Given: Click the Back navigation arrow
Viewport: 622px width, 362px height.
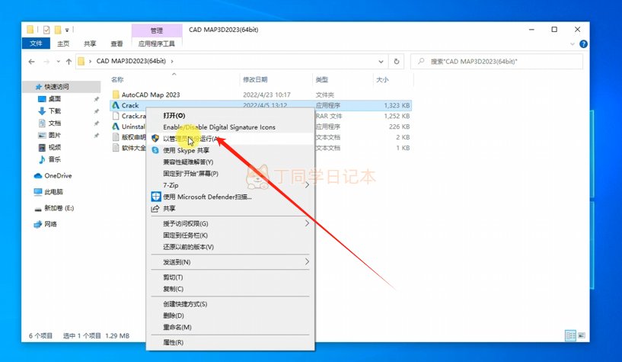Looking at the screenshot, I should [x=32, y=62].
